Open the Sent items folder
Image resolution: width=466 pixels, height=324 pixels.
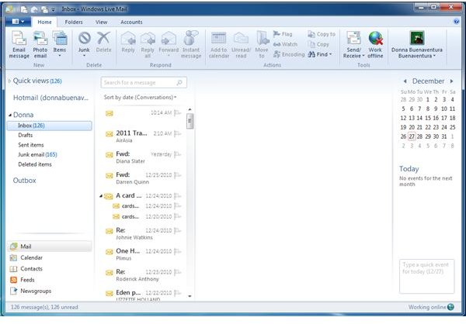(x=31, y=145)
